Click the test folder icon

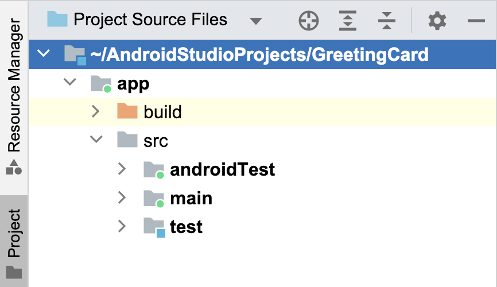[154, 227]
